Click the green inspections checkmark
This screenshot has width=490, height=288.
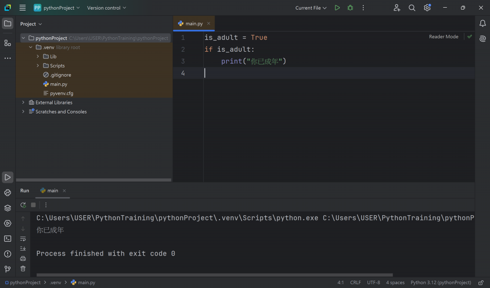[469, 36]
